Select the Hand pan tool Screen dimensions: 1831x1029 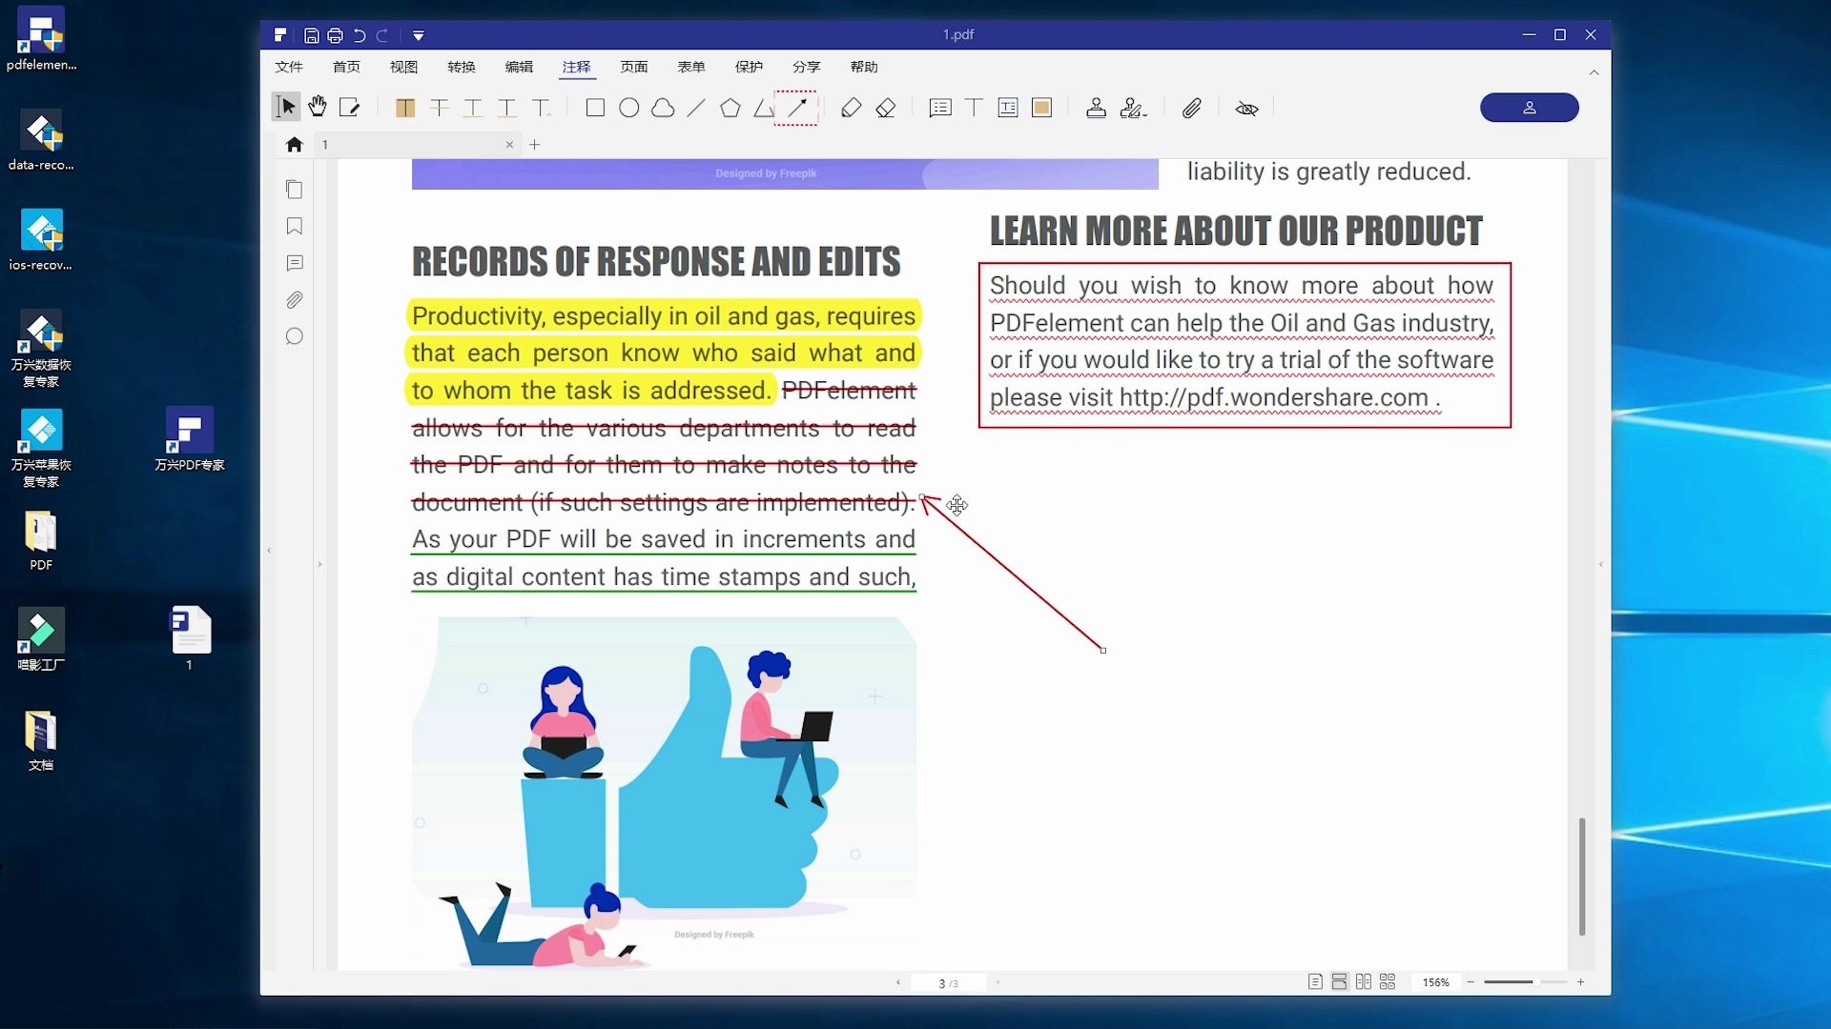click(318, 108)
